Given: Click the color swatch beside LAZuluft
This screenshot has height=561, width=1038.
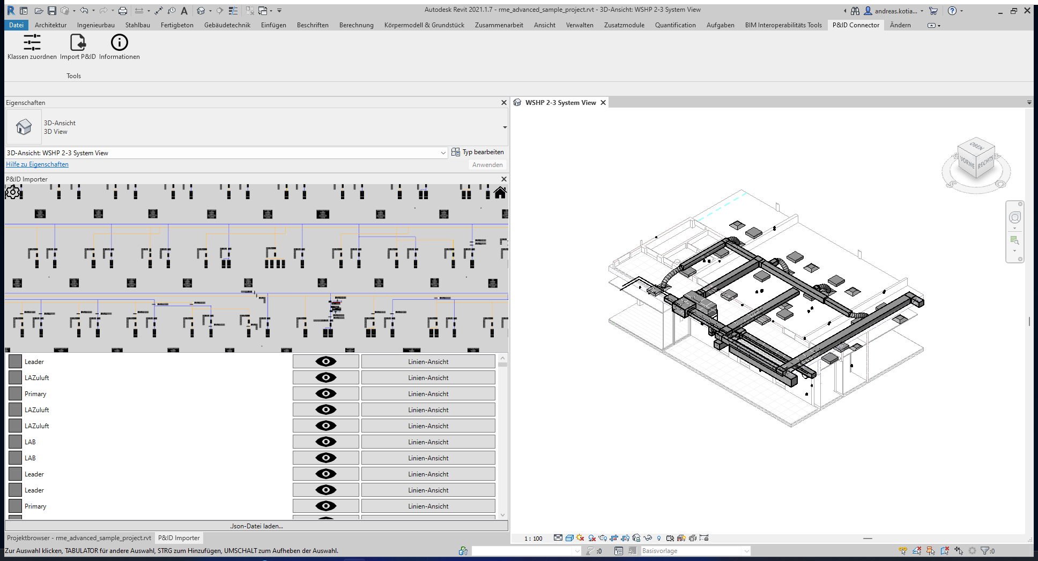Looking at the screenshot, I should (x=16, y=378).
